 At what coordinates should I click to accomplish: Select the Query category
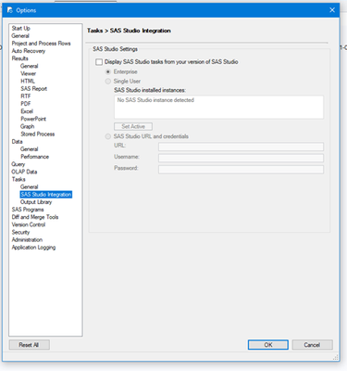point(19,164)
